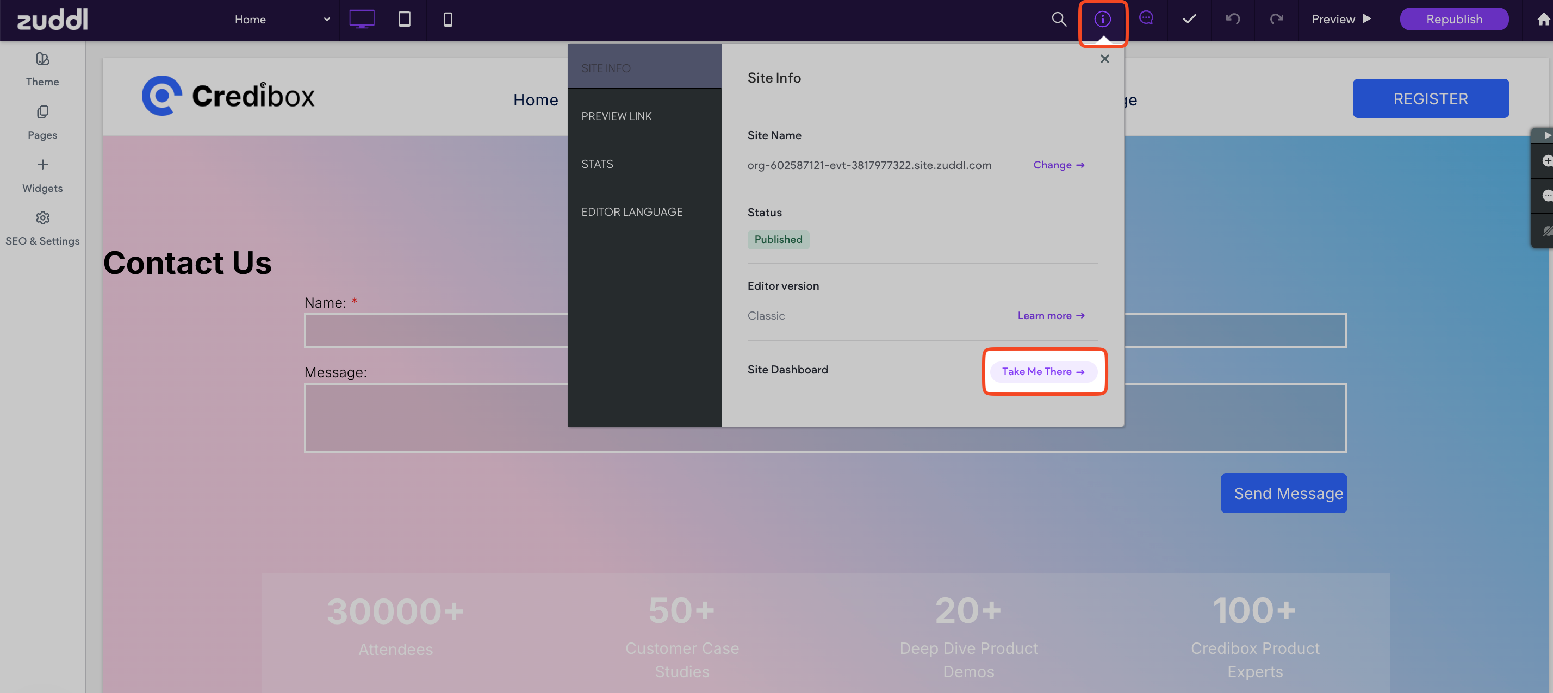Open the search tool in top bar
Screen dimensions: 1553x693
(1059, 19)
